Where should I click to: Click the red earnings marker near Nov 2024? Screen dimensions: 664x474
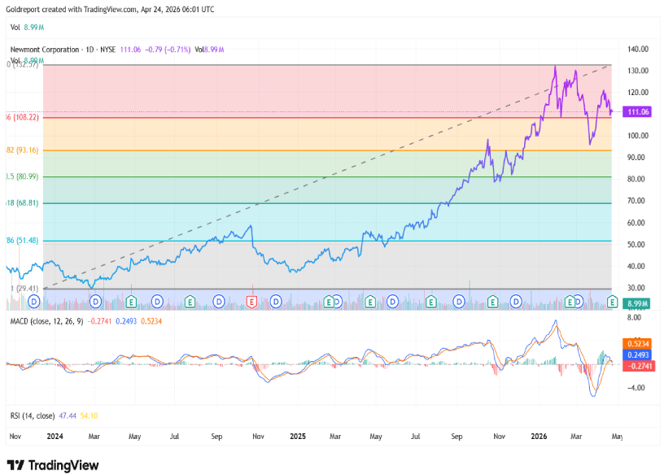tap(251, 302)
